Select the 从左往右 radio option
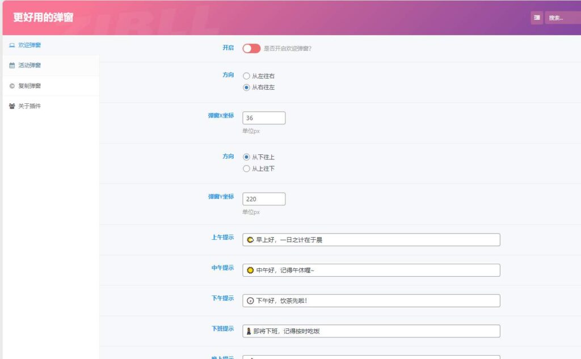 click(x=247, y=75)
